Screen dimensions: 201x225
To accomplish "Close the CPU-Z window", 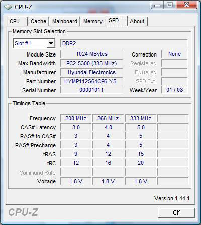I will pos(186,5).
